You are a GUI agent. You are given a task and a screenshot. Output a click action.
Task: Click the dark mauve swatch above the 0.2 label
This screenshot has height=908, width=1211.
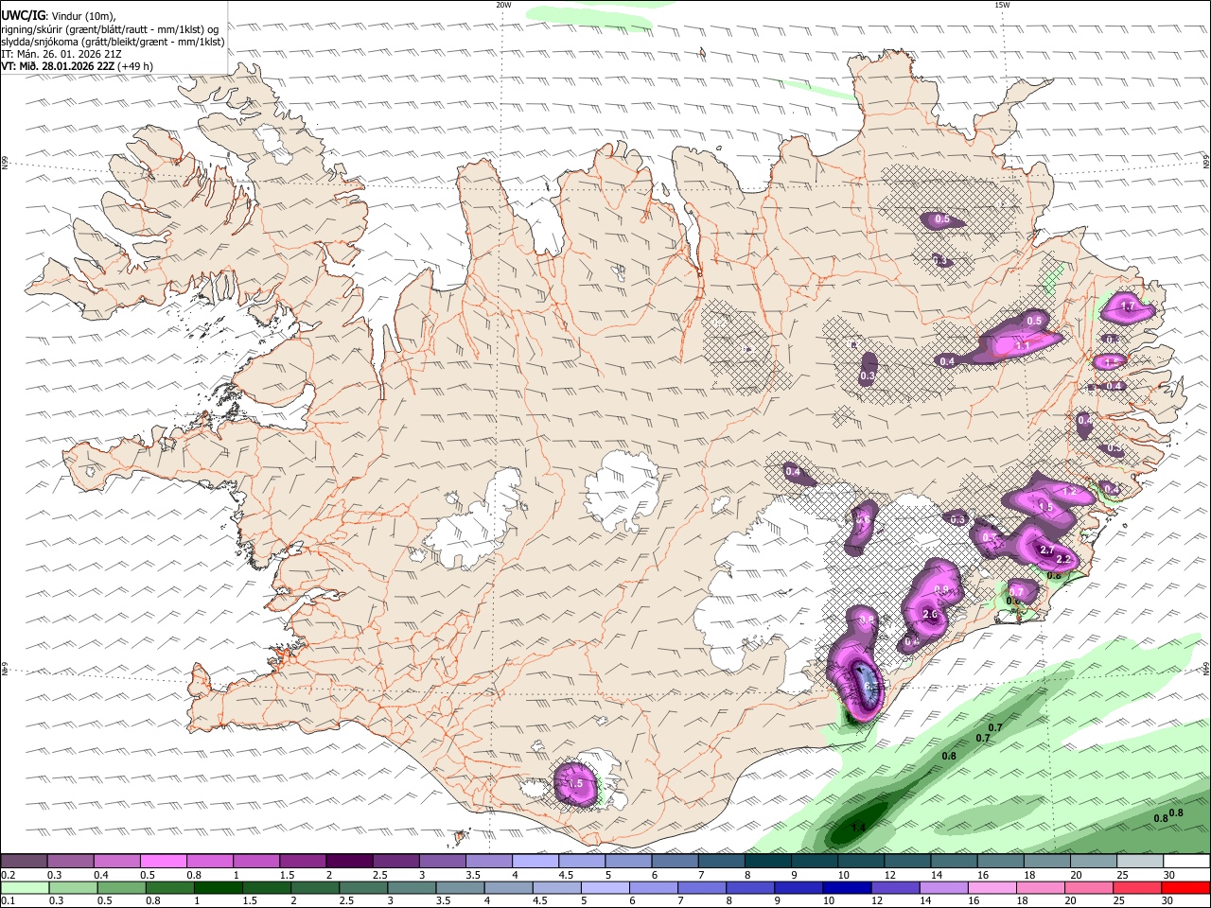pyautogui.click(x=24, y=861)
